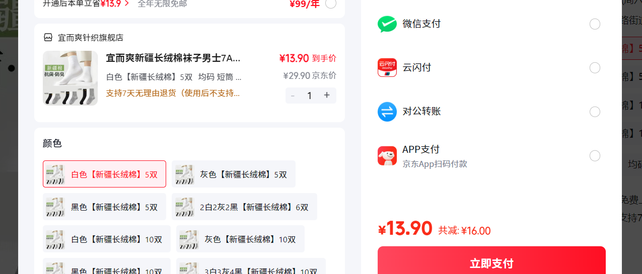Choose color 灰色【新疆长绒棉】5双
The image size is (642, 274).
pyautogui.click(x=234, y=174)
